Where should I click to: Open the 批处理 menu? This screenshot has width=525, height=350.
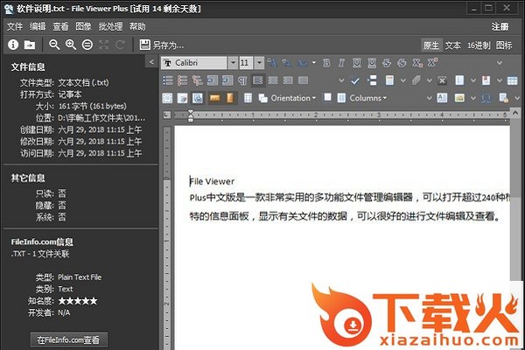click(110, 26)
